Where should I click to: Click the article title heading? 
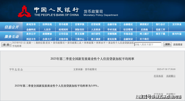point(92,59)
